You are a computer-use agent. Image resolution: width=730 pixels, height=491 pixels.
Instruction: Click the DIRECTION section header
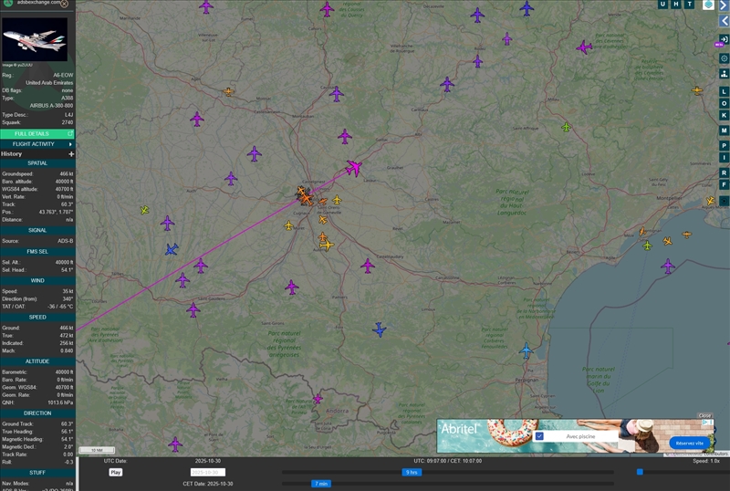[37, 413]
